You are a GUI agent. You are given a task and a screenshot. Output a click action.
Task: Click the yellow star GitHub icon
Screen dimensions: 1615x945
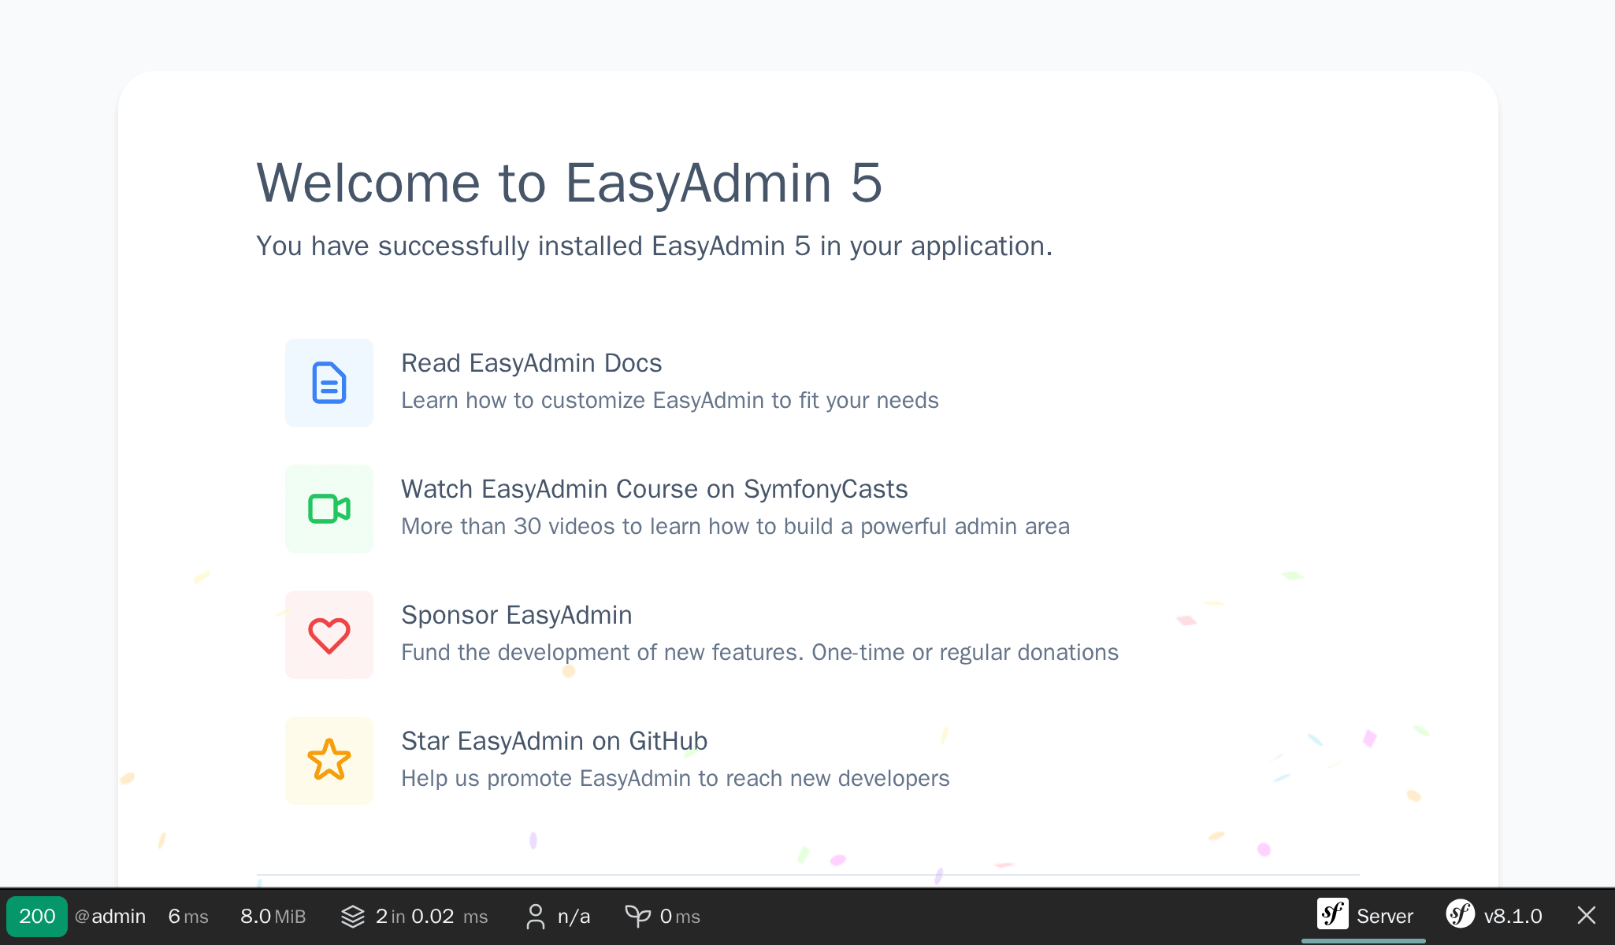tap(329, 761)
